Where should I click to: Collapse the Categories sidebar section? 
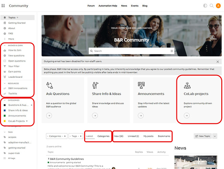pyautogui.click(x=5, y=100)
